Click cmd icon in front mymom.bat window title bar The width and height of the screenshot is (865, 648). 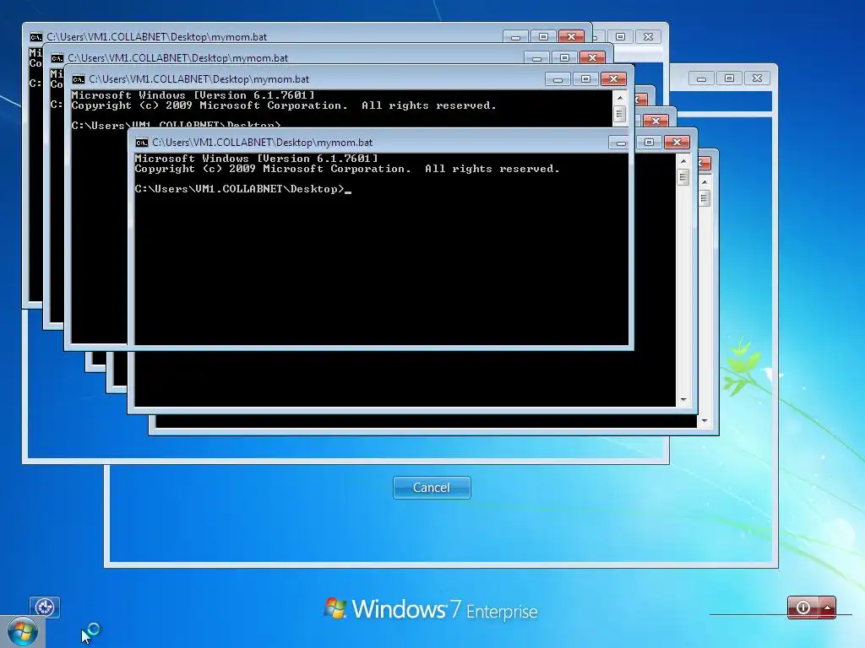tap(142, 143)
